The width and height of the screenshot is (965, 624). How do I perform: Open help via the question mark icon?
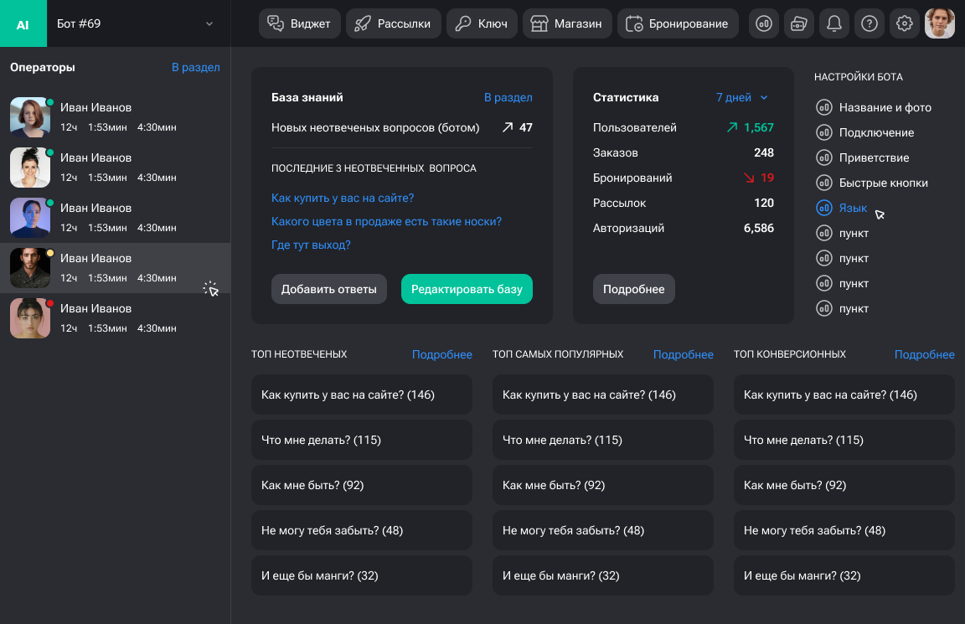pos(869,23)
